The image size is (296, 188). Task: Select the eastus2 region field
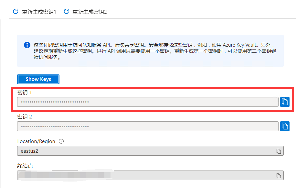(129, 150)
